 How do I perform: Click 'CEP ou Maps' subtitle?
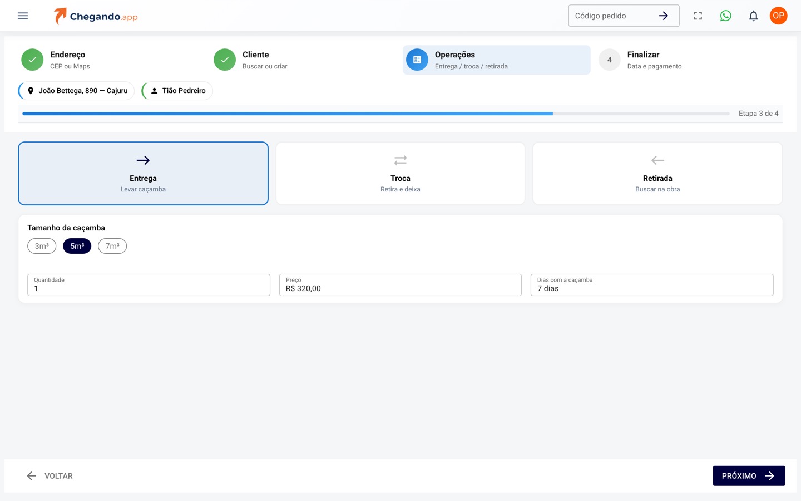point(70,66)
